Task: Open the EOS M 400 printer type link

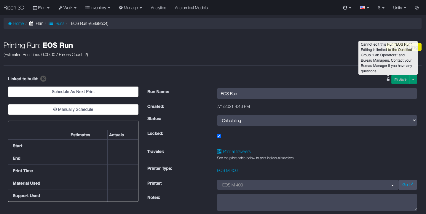Action: (x=227, y=170)
